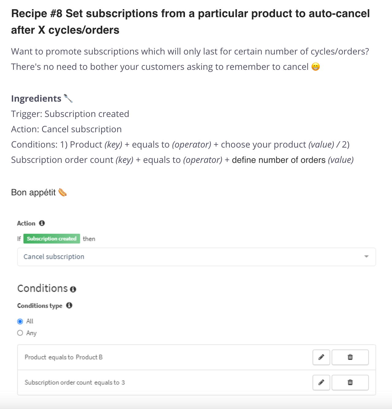The image size is (392, 409).
Task: Click the spoon emoji beside Ingredients
Action: [x=68, y=98]
